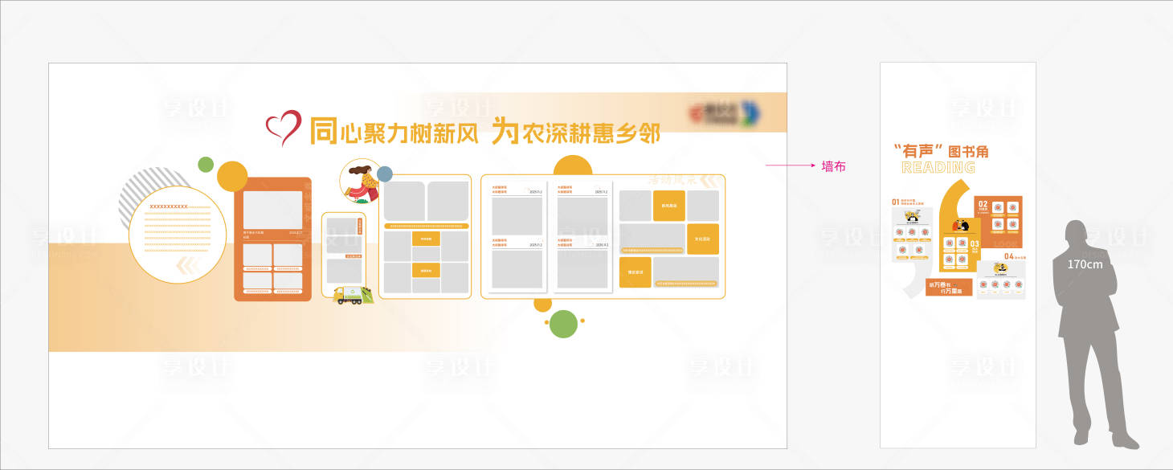Select the READING tab under 有声图书角
This screenshot has width=1173, height=470.
(938, 166)
